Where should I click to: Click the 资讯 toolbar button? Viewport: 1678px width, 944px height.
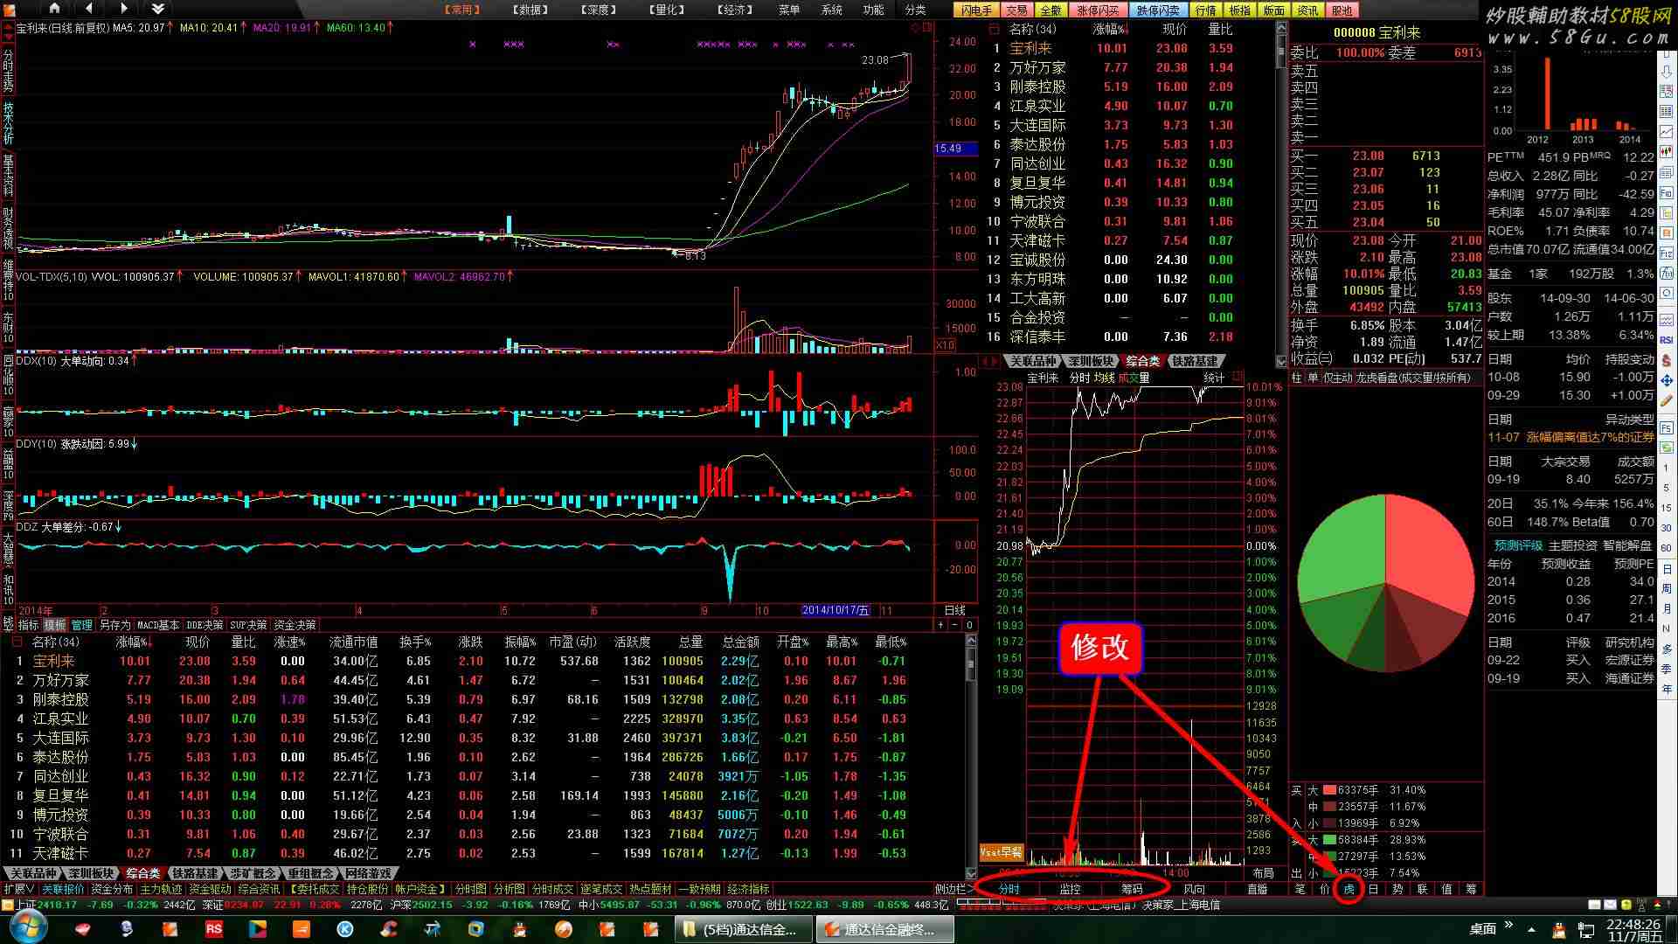pyautogui.click(x=1308, y=10)
